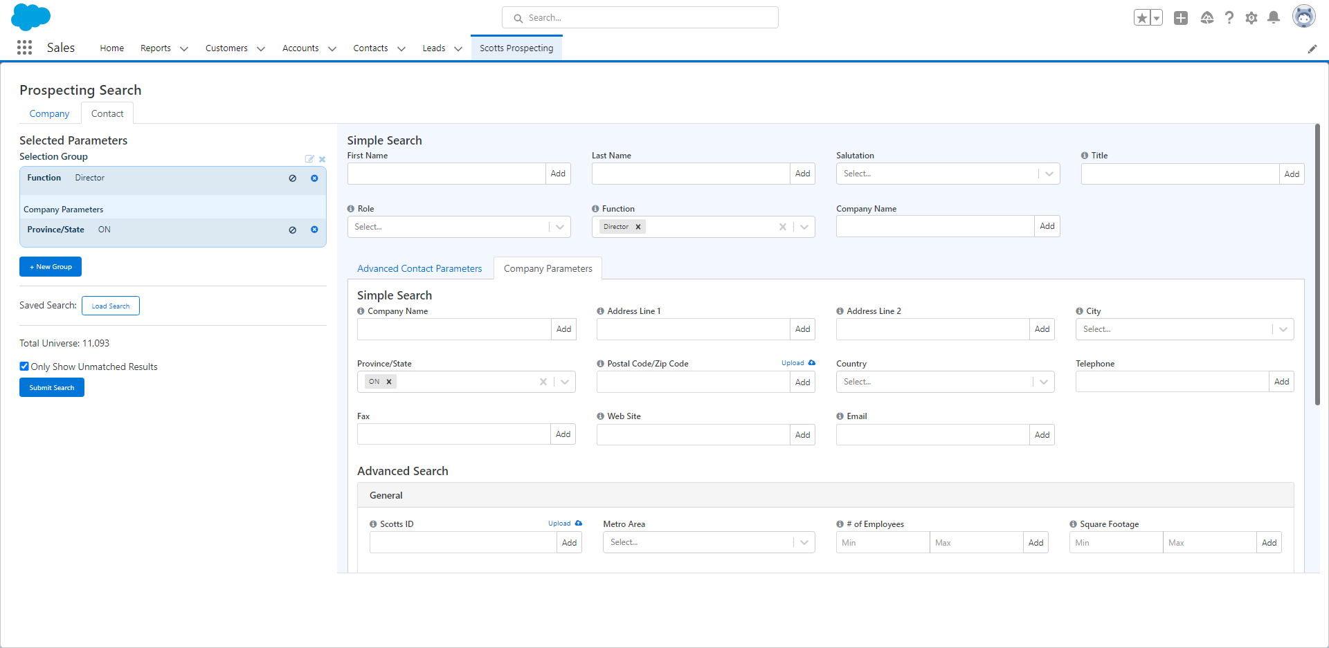Clear all values in Function field
The width and height of the screenshot is (1329, 648).
pos(783,227)
